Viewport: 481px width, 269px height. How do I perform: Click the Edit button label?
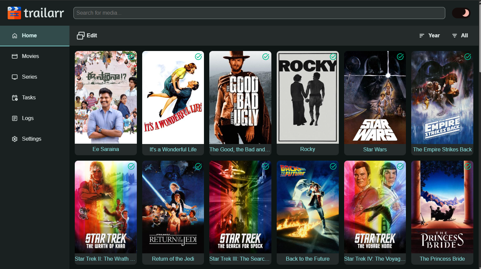[x=92, y=36]
